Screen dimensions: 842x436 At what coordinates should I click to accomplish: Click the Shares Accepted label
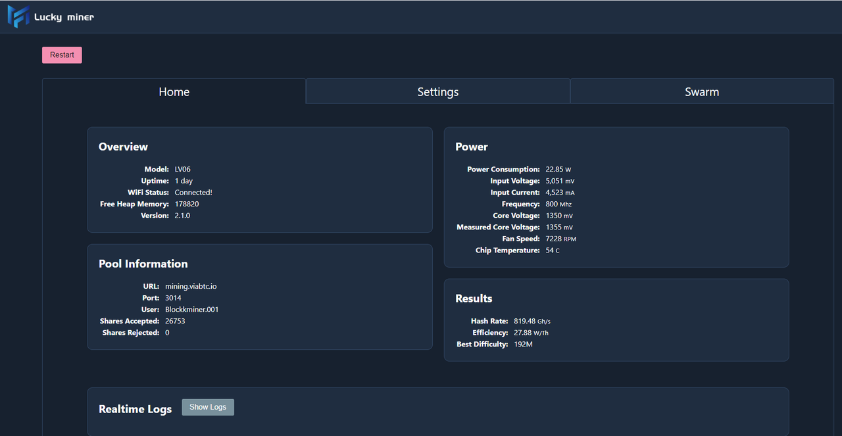tap(130, 321)
